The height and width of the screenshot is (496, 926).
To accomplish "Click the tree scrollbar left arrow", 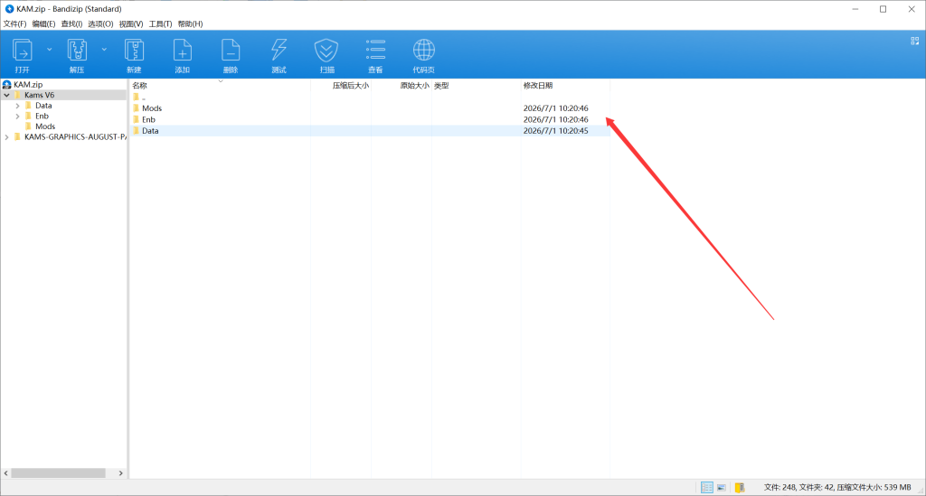I will tap(6, 473).
